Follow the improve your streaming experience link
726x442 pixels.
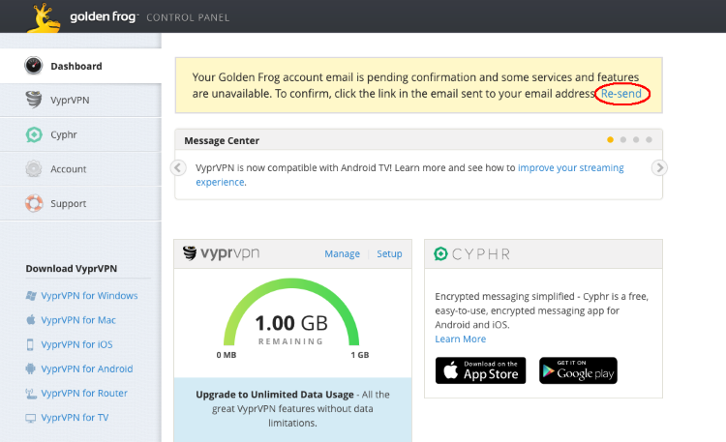pyautogui.click(x=570, y=167)
